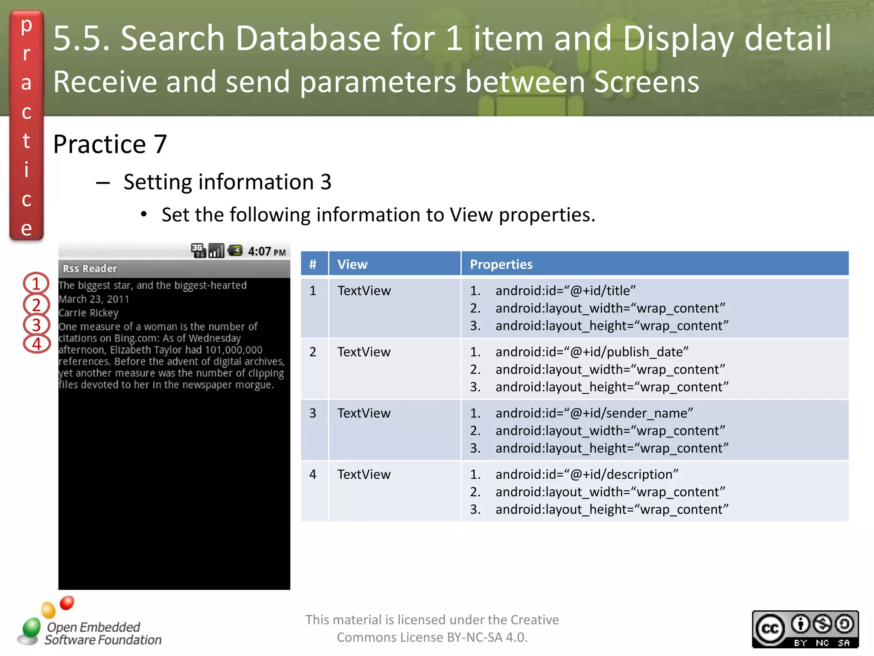Click the red vertical 'practice' label
Viewport: 874px width, 656px height.
pyautogui.click(x=26, y=126)
